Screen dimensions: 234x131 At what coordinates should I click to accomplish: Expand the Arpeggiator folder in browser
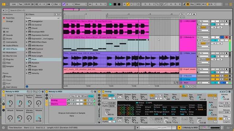[27, 21]
